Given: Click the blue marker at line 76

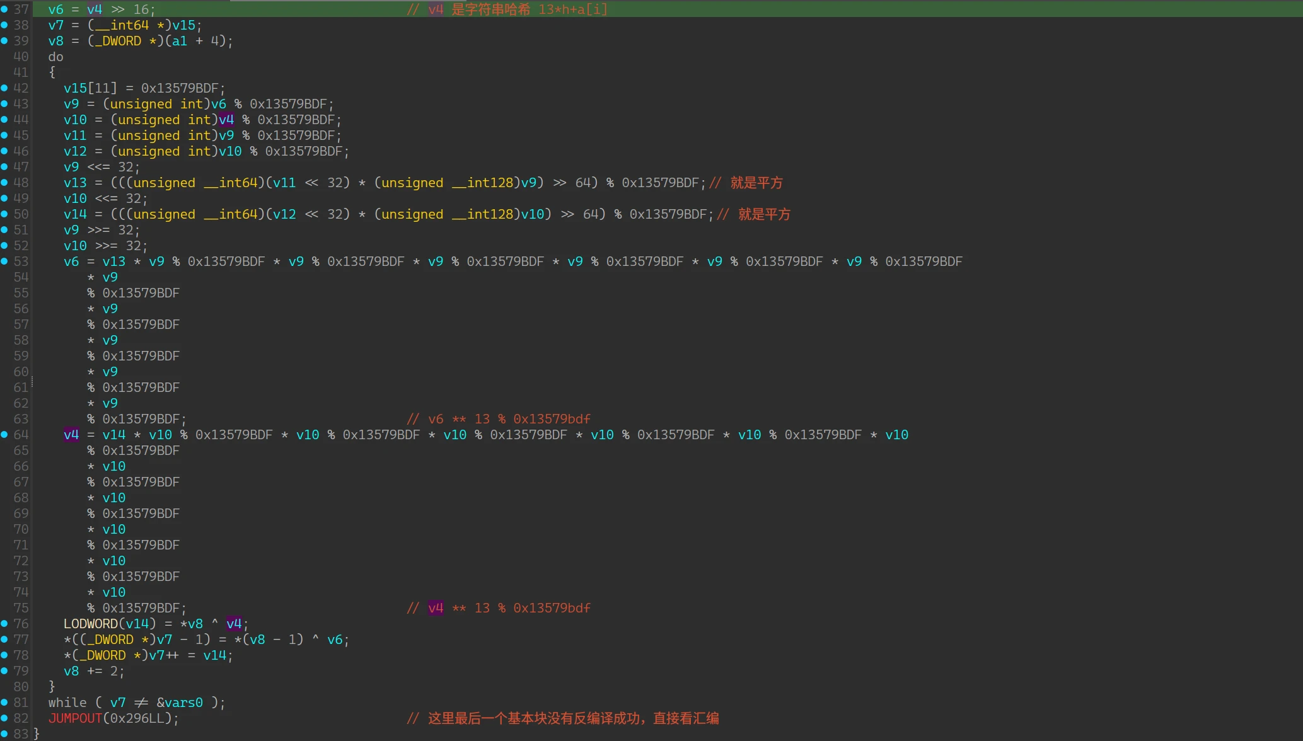Looking at the screenshot, I should [4, 623].
